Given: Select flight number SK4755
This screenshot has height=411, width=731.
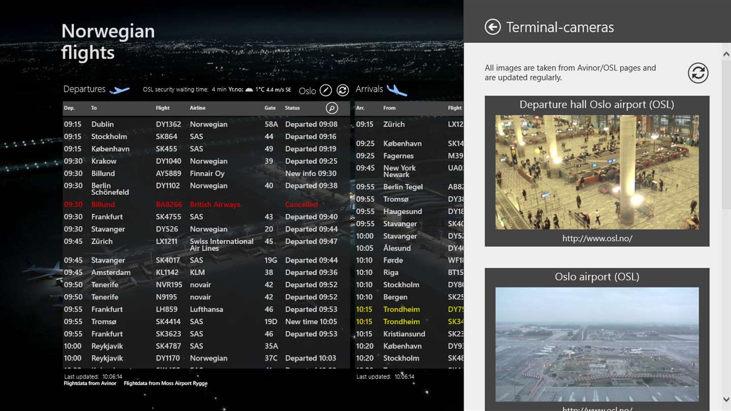Looking at the screenshot, I should 169,217.
